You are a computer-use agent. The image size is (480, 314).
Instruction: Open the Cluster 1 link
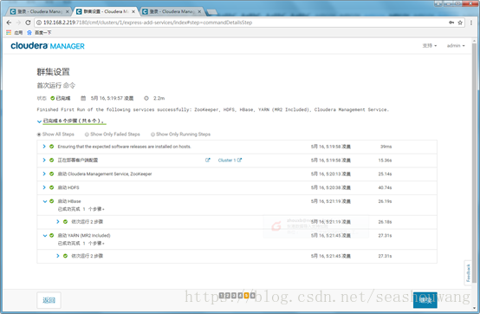click(230, 160)
